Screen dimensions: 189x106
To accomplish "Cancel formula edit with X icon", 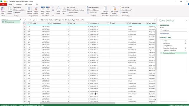I will pyautogui.click(x=25, y=20).
